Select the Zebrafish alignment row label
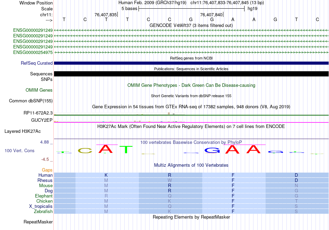The height and width of the screenshot is (230, 329). point(43,211)
